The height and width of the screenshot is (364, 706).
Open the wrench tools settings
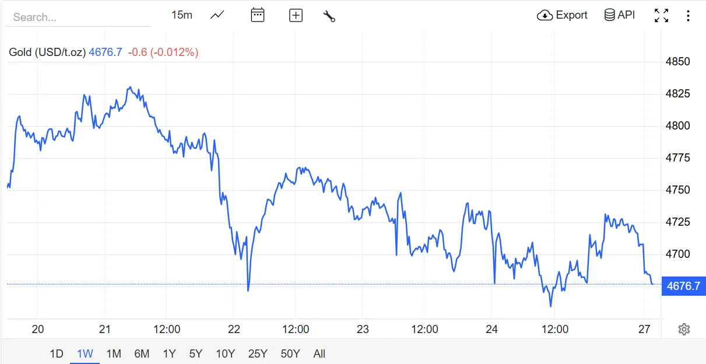click(329, 16)
